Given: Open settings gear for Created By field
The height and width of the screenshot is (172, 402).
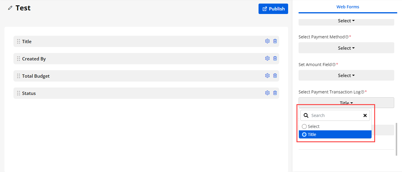Looking at the screenshot, I should pos(267,59).
